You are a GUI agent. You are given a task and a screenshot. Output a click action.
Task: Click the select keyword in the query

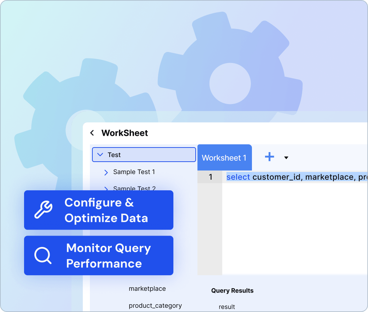click(x=238, y=177)
